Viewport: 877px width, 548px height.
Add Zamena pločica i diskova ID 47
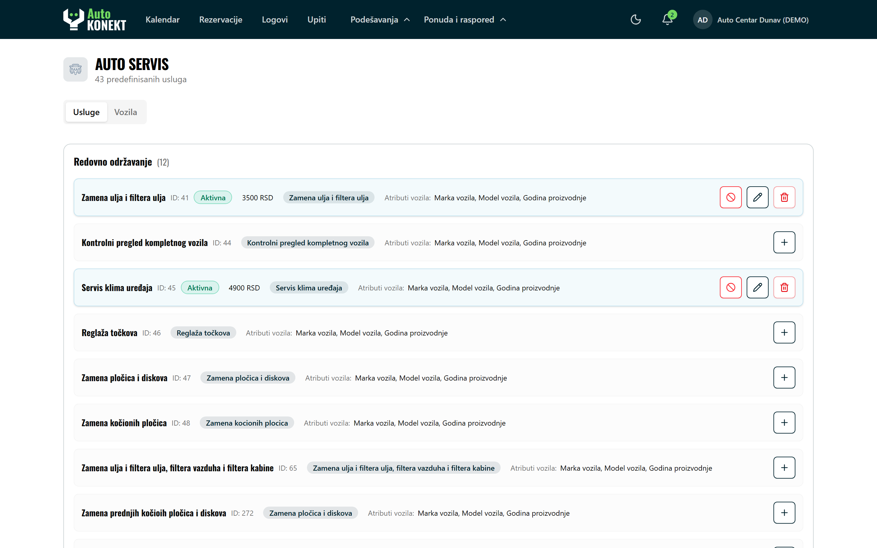pyautogui.click(x=784, y=378)
